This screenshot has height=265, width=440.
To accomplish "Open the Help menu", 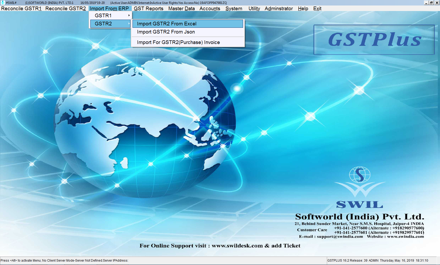I will click(303, 8).
